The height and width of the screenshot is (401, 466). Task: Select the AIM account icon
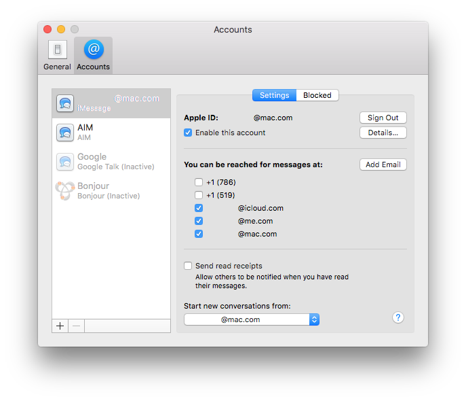(x=65, y=133)
